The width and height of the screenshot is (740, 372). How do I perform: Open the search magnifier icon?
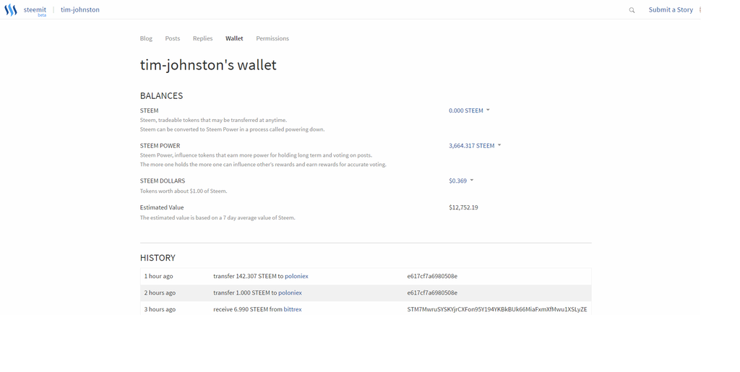632,10
